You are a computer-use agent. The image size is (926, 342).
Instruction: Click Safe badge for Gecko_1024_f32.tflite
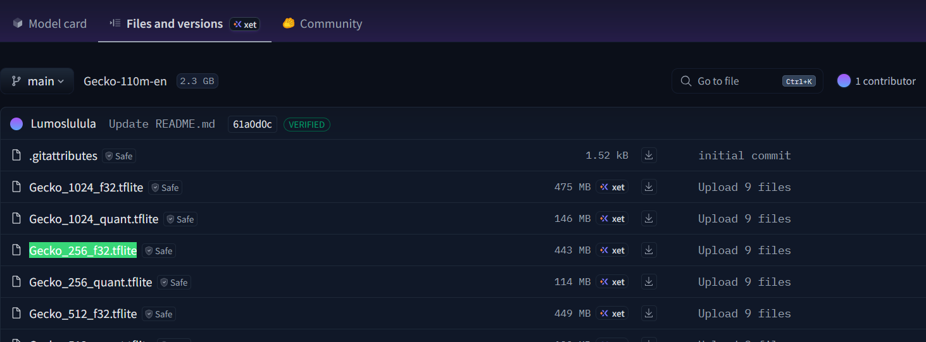pyautogui.click(x=165, y=188)
